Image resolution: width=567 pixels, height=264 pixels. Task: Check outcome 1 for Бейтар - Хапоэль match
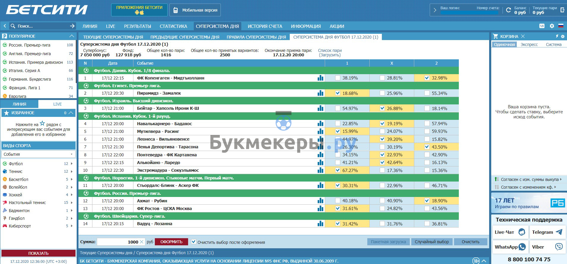pyautogui.click(x=338, y=109)
